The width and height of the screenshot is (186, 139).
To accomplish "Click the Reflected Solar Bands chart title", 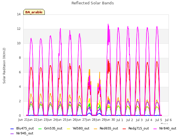I will [x=93, y=3].
